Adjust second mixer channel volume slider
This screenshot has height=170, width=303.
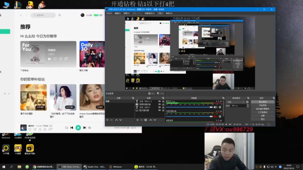click(189, 116)
